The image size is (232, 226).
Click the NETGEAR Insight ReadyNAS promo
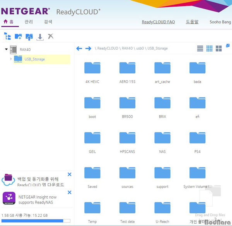38,199
